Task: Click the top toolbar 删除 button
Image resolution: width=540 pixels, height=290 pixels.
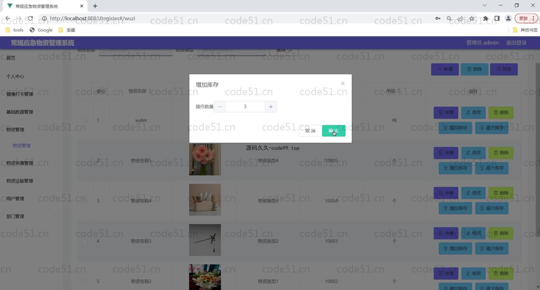Action: point(474,69)
